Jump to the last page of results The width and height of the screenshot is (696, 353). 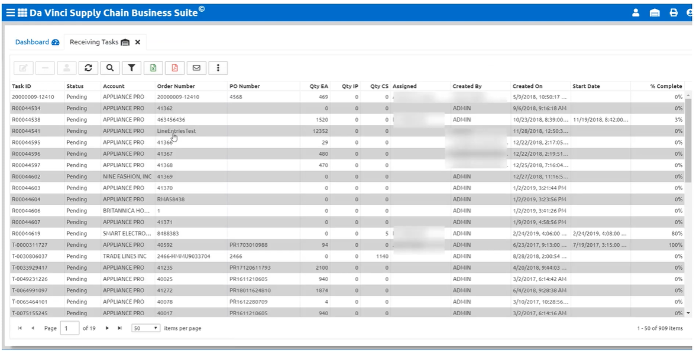tap(120, 328)
